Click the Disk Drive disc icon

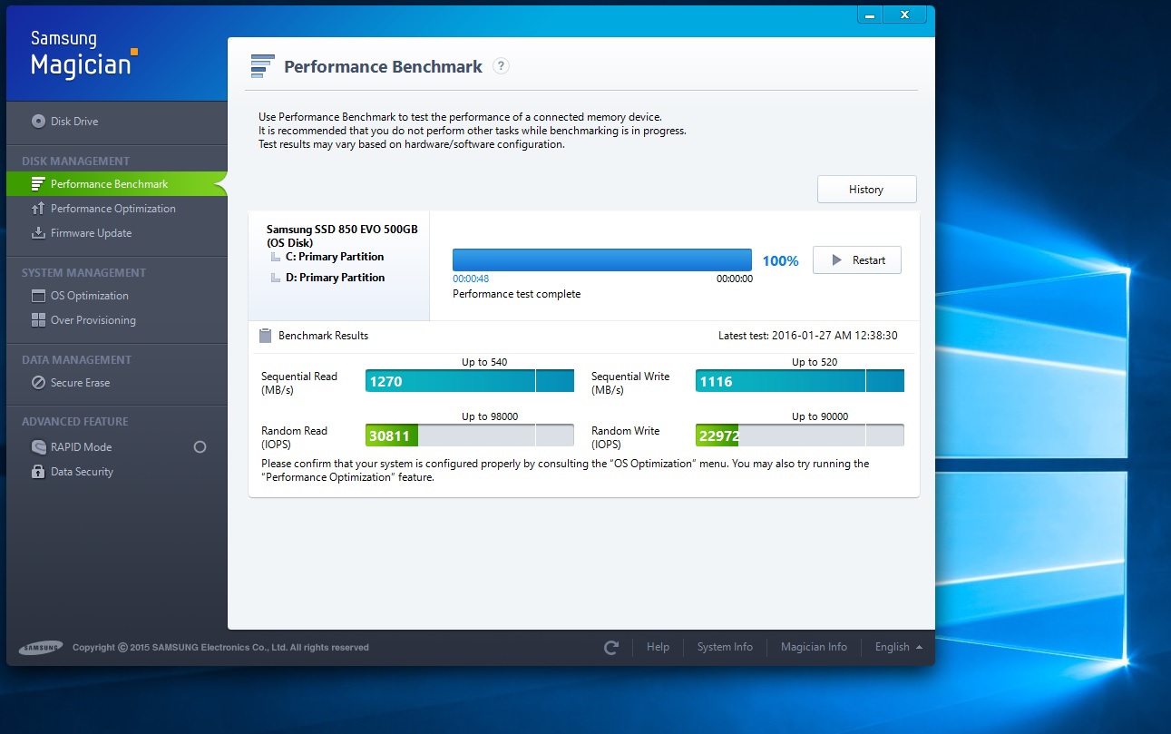point(38,121)
